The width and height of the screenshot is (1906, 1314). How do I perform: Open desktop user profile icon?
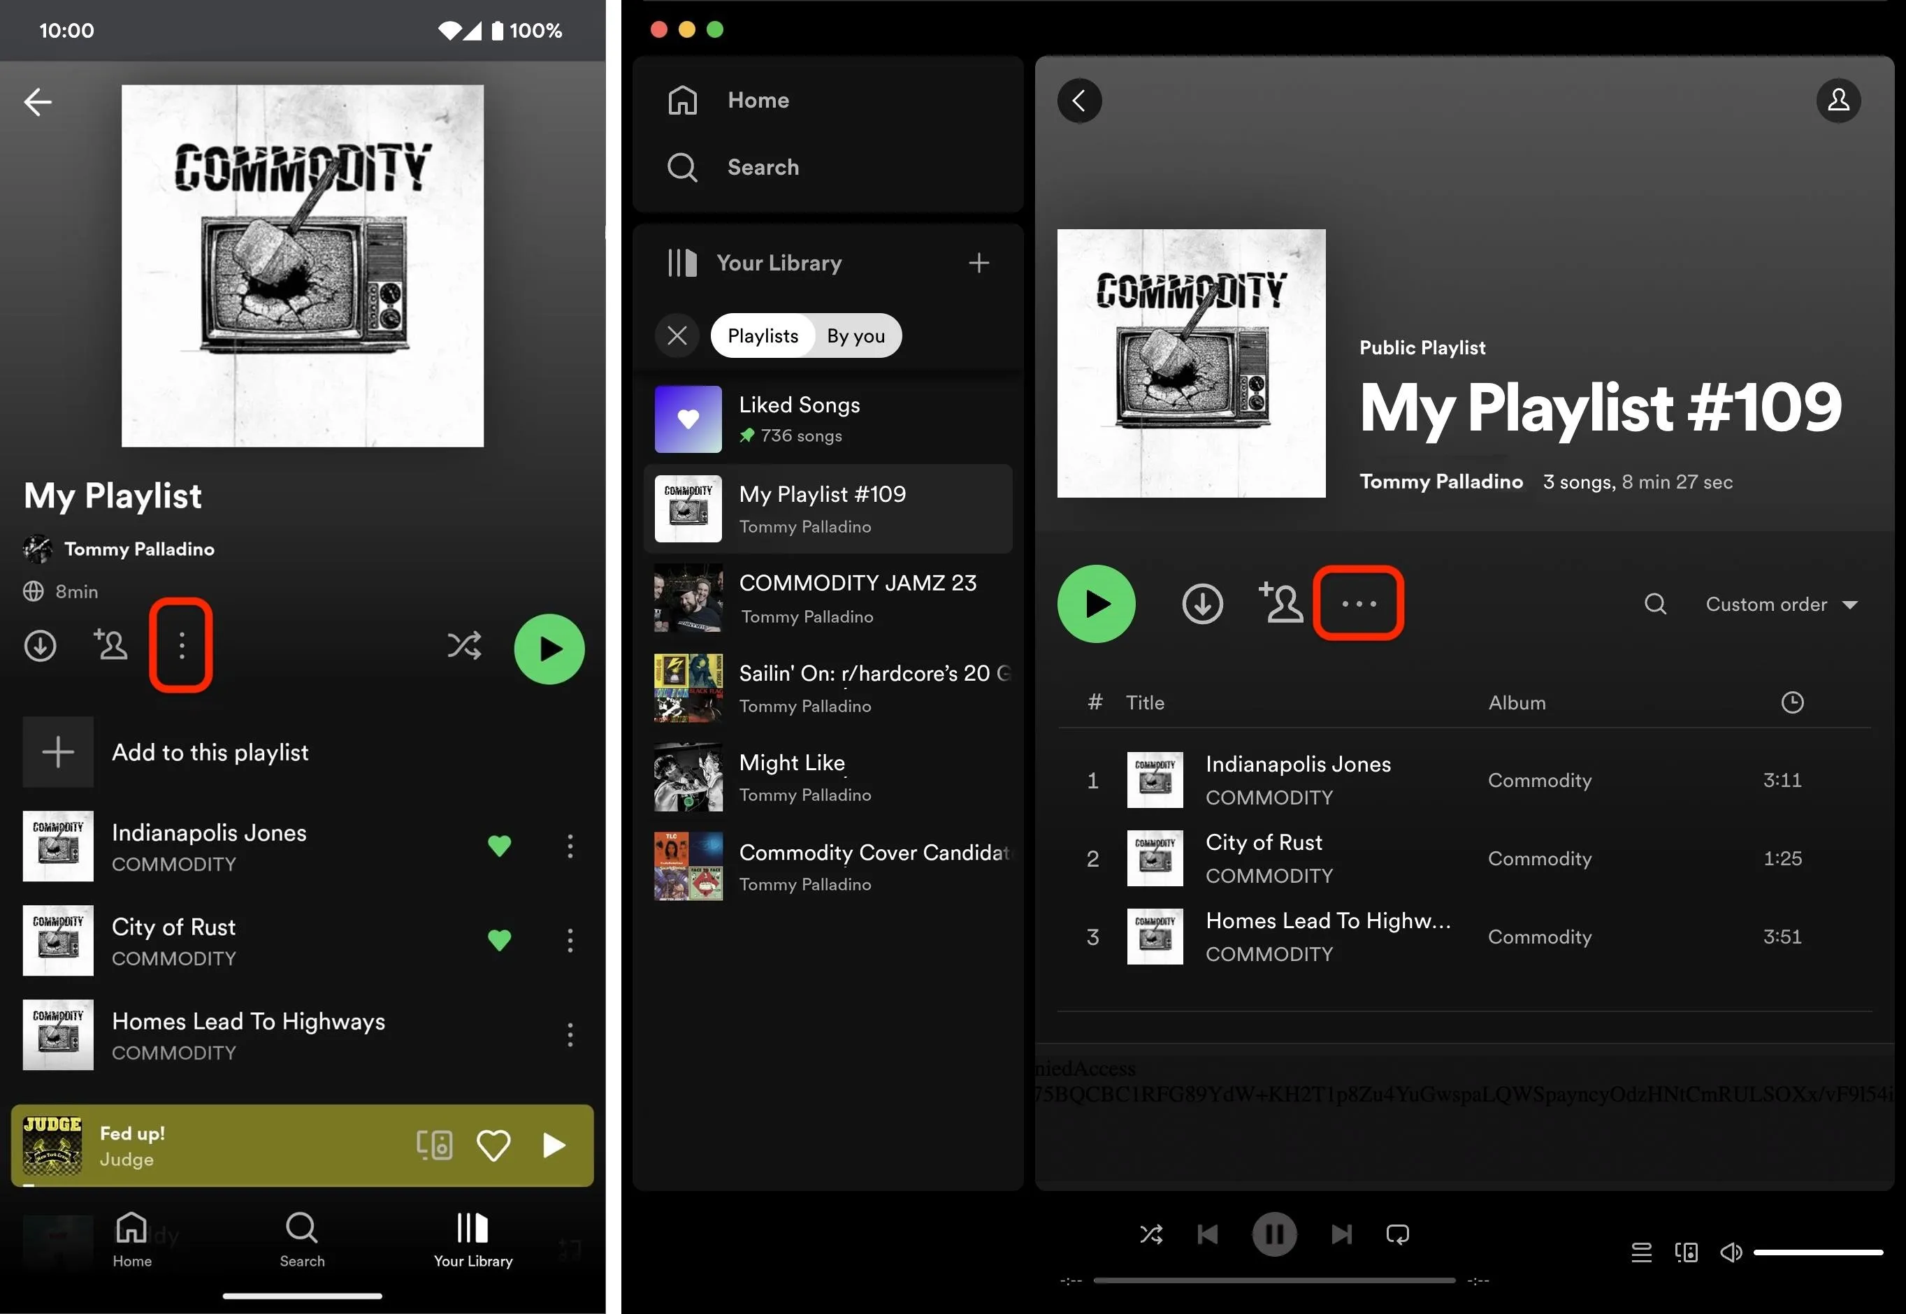pyautogui.click(x=1838, y=101)
